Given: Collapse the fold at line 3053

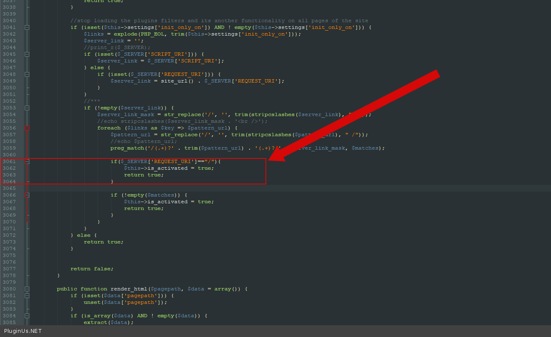Looking at the screenshot, I should pyautogui.click(x=27, y=108).
